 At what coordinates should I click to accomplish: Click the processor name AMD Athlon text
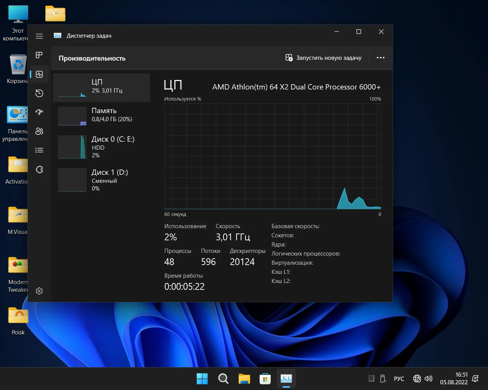[296, 87]
